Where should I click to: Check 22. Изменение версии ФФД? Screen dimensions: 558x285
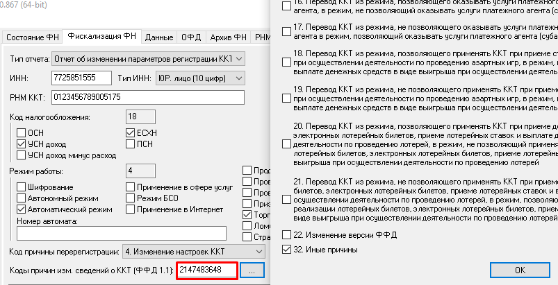pos(287,235)
